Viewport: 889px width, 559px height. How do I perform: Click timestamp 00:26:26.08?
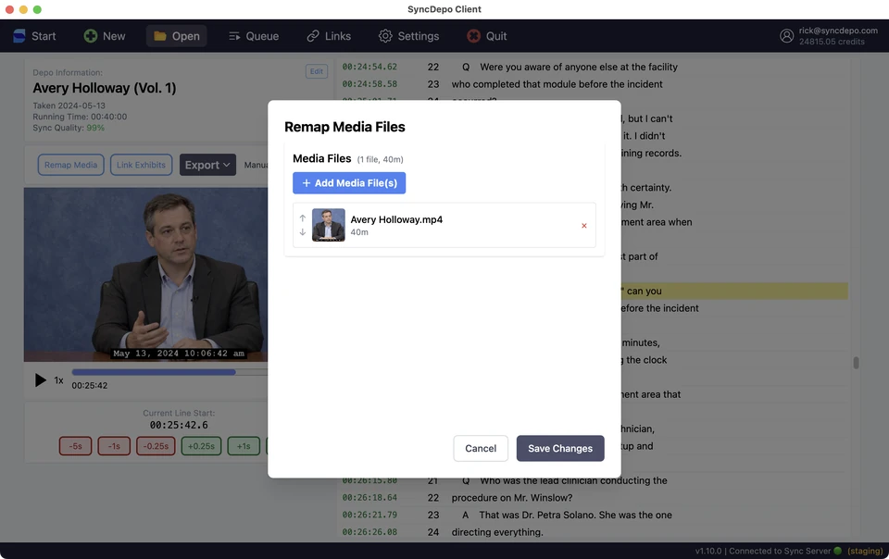pyautogui.click(x=369, y=532)
